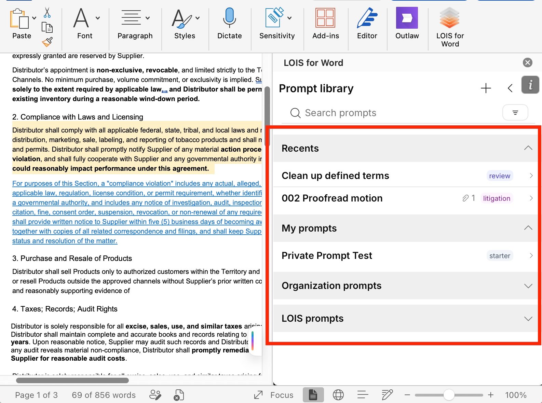Expand the Organization prompts section

tap(528, 286)
